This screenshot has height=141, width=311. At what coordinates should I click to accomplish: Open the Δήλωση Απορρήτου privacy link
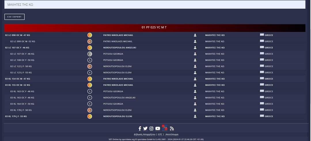[x=145, y=134]
